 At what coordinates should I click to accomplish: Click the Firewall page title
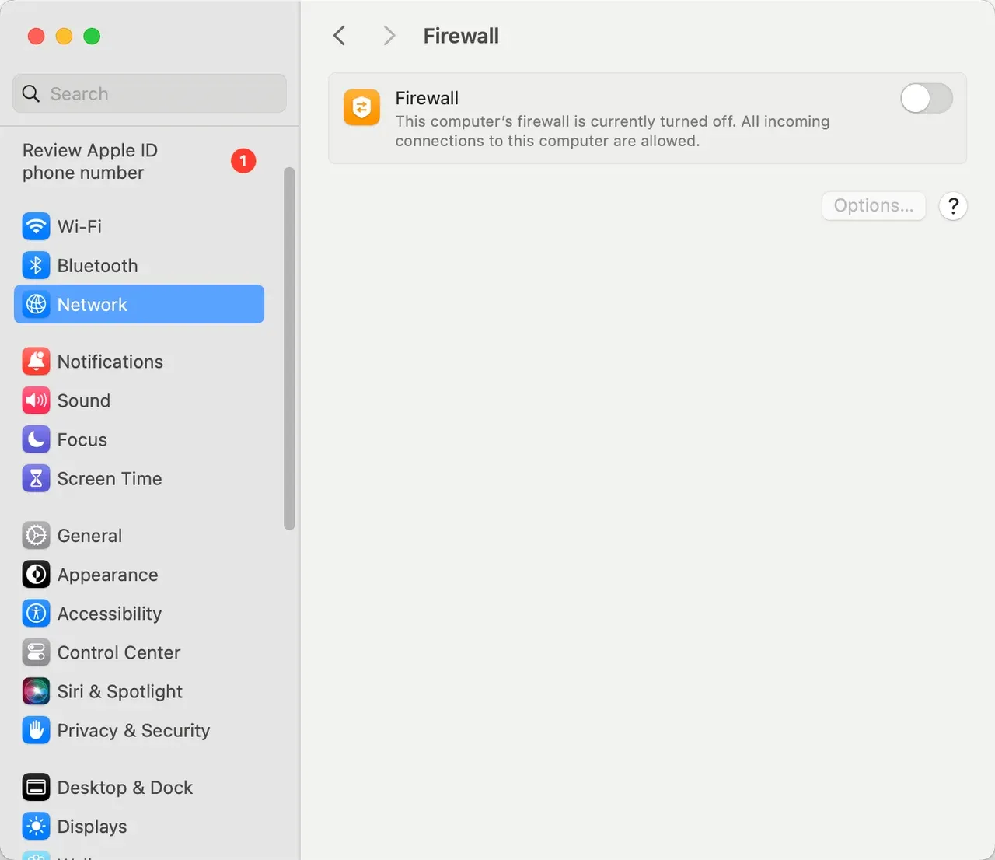[461, 36]
